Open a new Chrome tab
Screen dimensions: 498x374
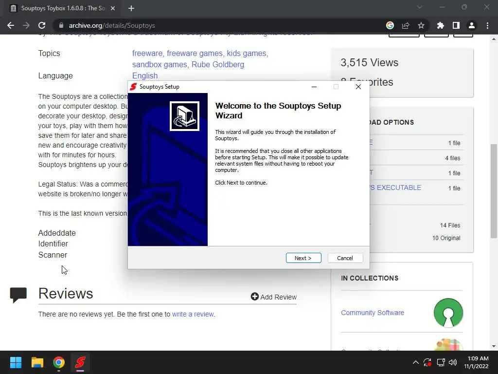click(x=131, y=8)
